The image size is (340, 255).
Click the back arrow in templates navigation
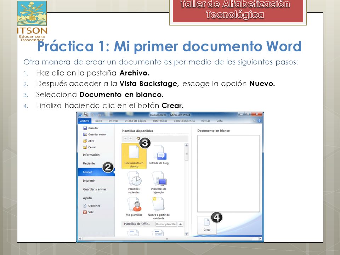coord(125,138)
